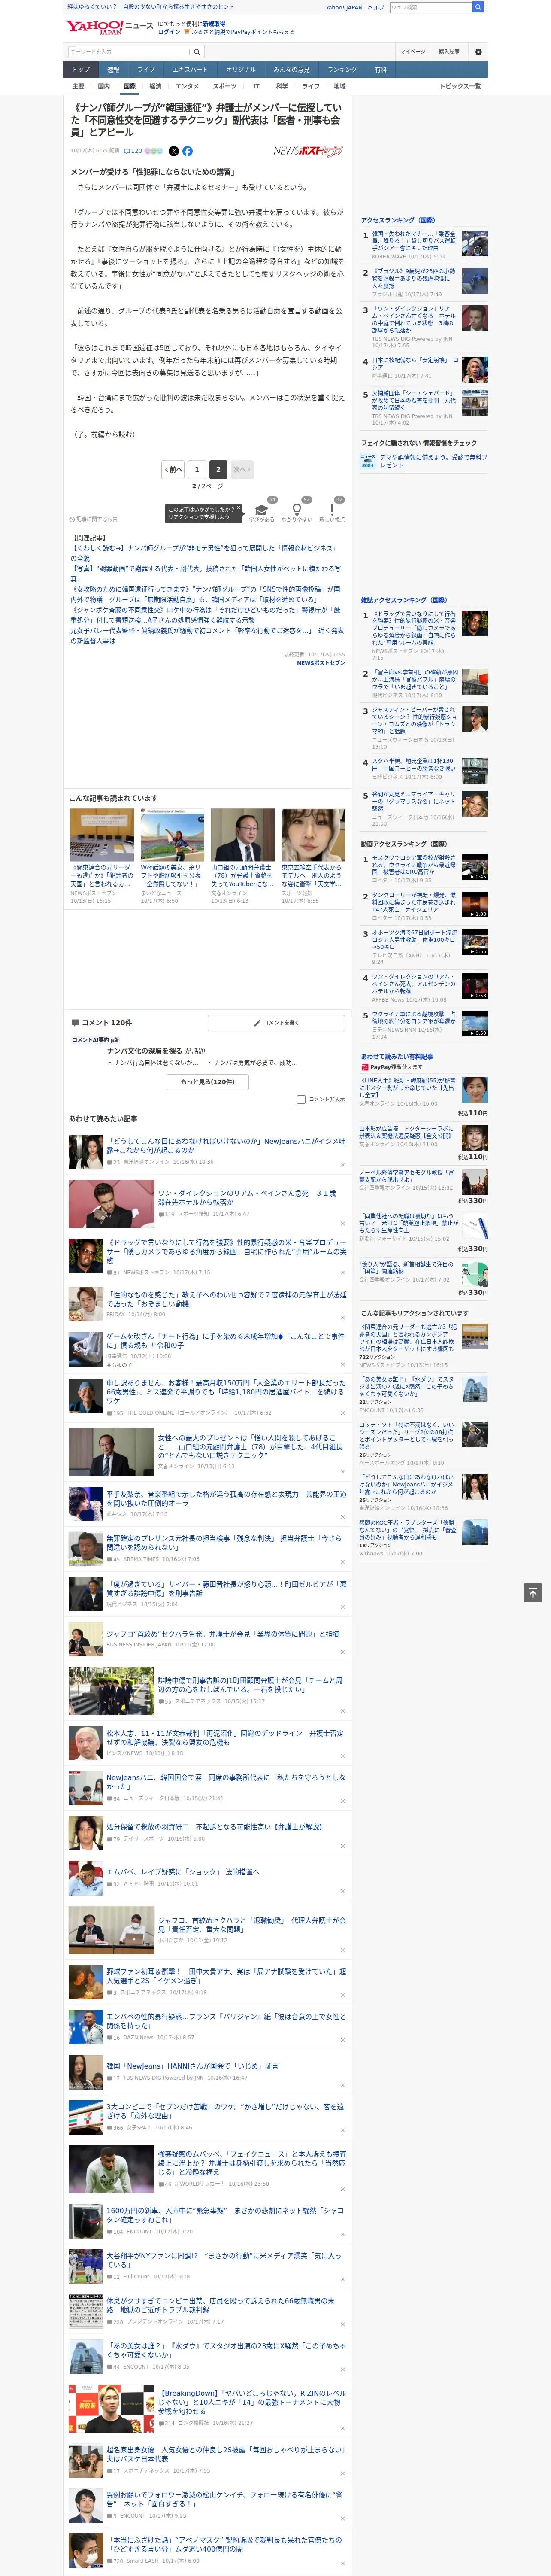Click the 購入履歴 button

449,52
